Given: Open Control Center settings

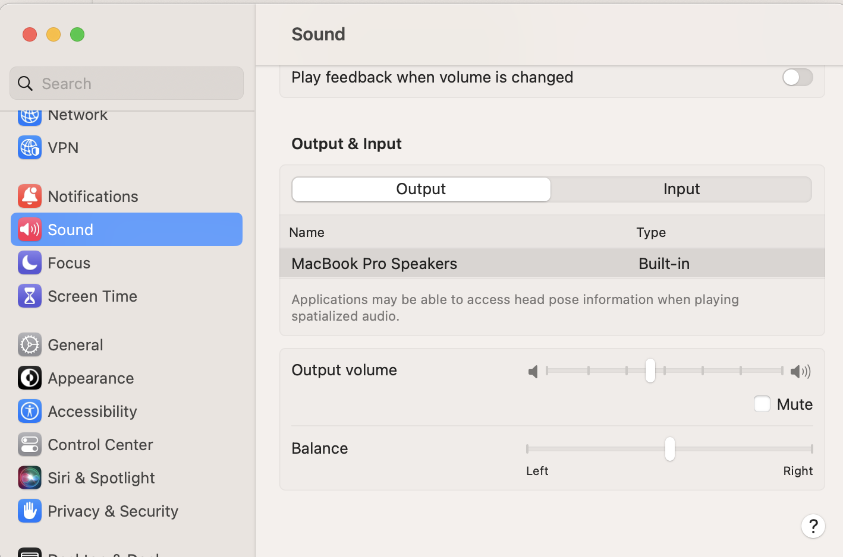Looking at the screenshot, I should 99,444.
